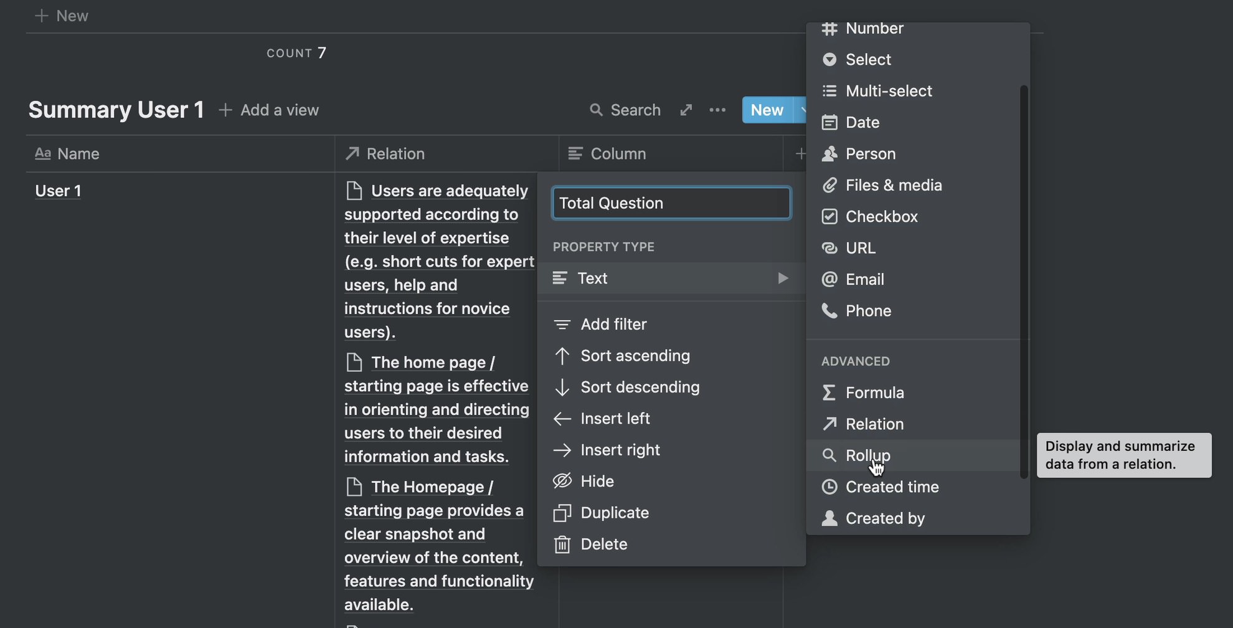This screenshot has height=628, width=1233.
Task: Select Rollup from the advanced list
Action: pos(867,455)
